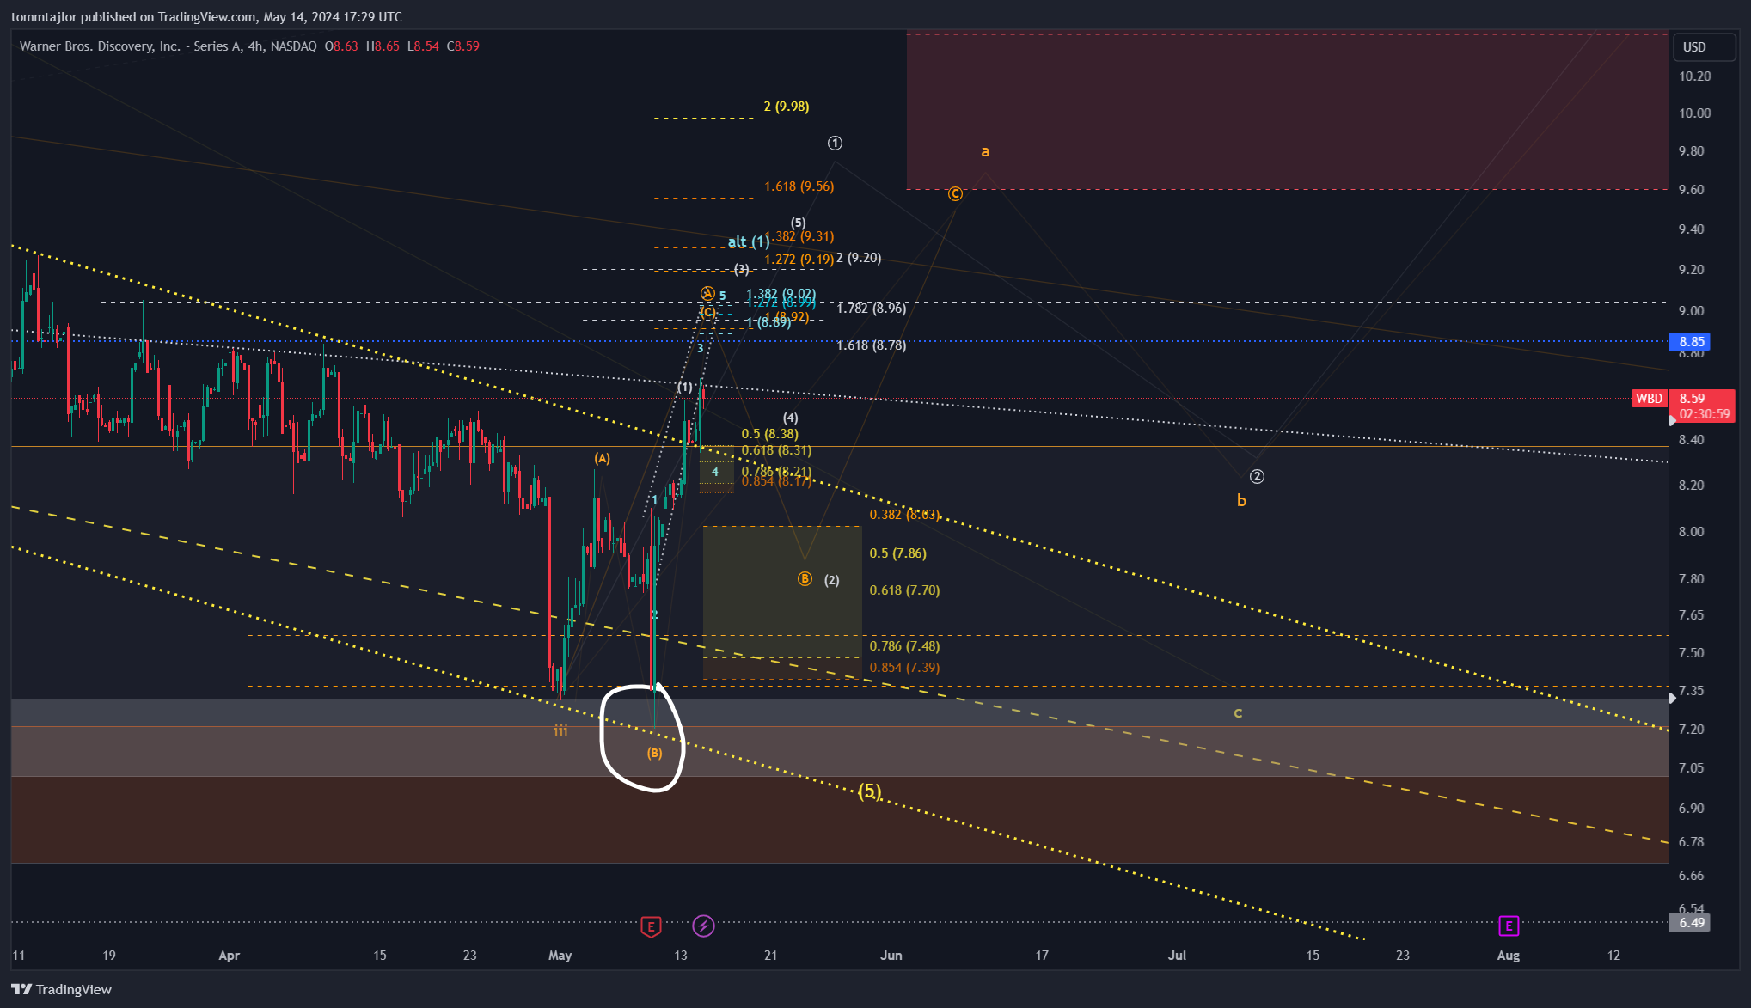Click the '0.786 (7.48)' retracement label

[904, 646]
